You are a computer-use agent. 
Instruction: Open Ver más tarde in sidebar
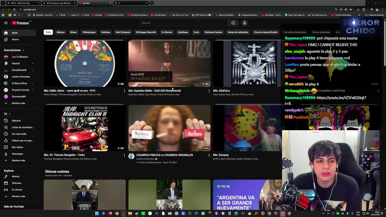pos(19,134)
